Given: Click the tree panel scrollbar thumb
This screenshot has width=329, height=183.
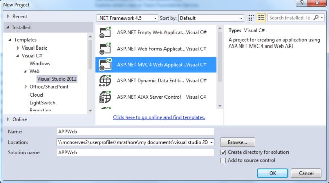Looking at the screenshot, I should (90, 55).
